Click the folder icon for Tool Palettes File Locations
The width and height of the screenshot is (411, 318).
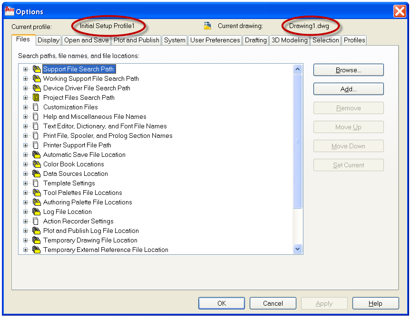coord(37,193)
